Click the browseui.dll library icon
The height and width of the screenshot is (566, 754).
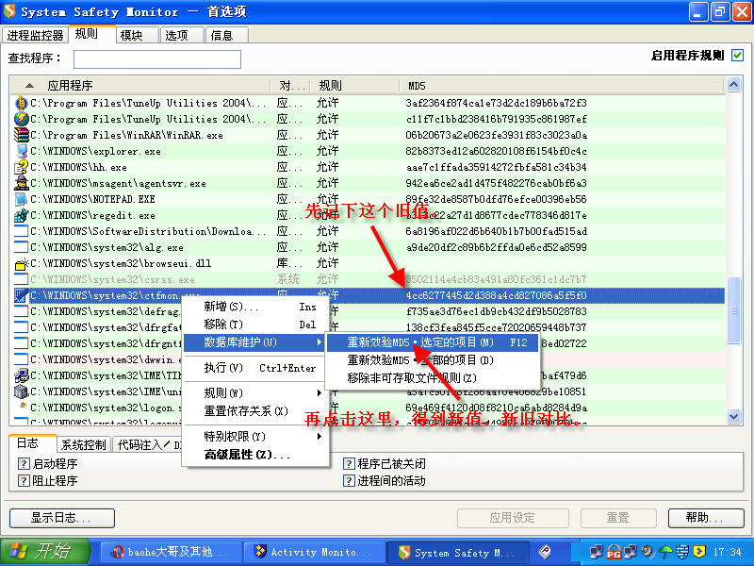pyautogui.click(x=21, y=263)
